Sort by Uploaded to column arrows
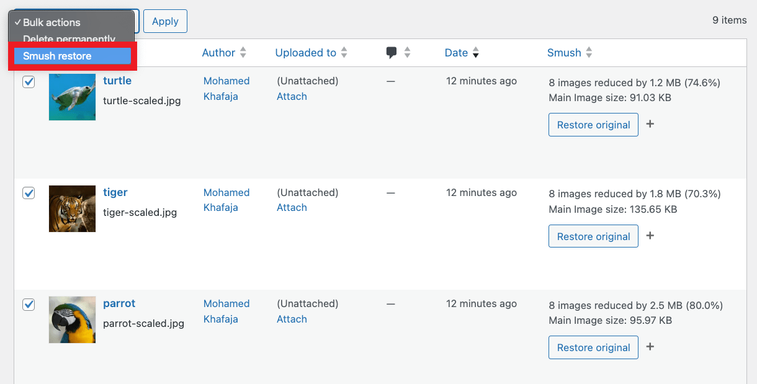Viewport: 757px width, 384px height. (x=344, y=53)
